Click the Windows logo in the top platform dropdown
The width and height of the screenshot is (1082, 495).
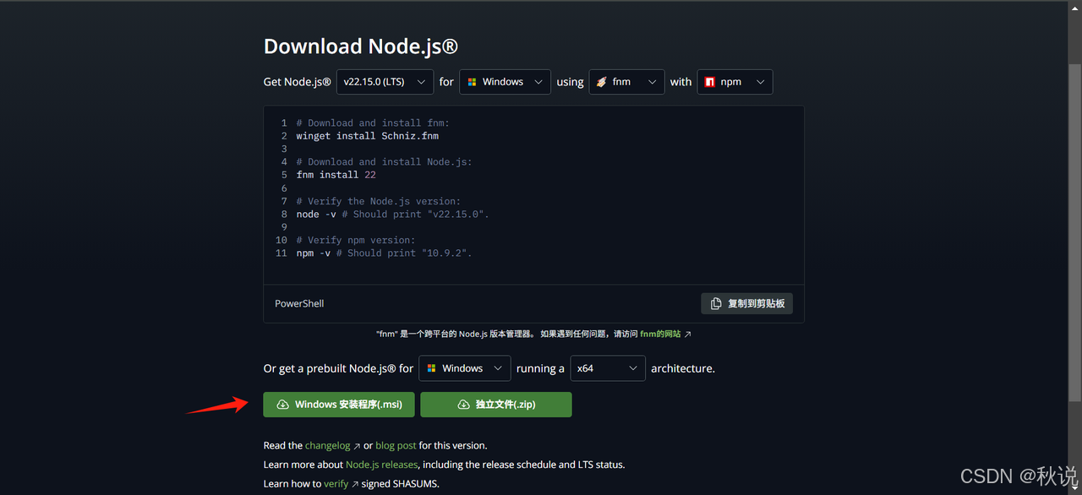tap(473, 82)
